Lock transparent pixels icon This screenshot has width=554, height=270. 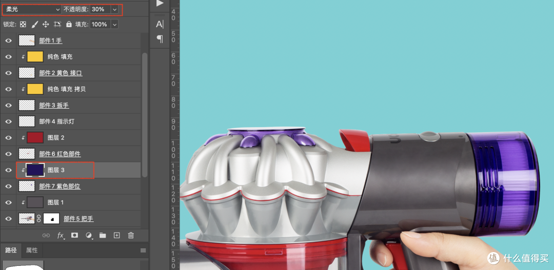tap(23, 25)
